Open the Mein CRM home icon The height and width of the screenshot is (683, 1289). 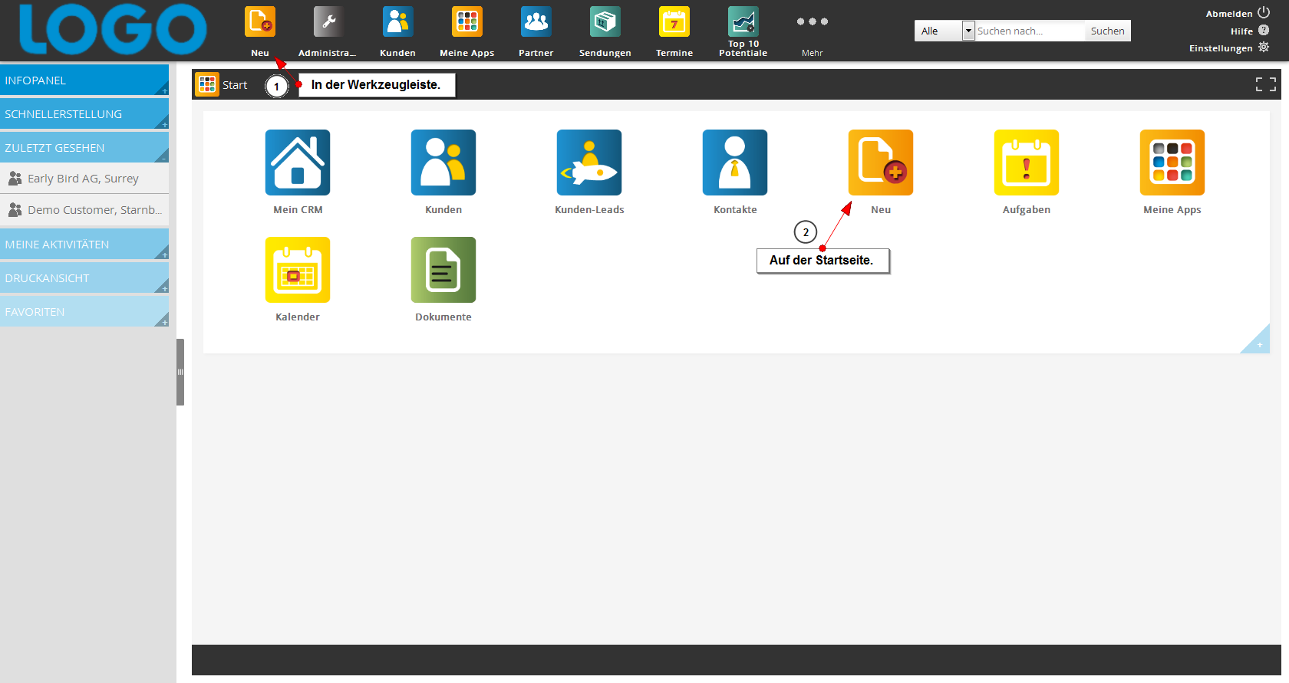pos(298,163)
